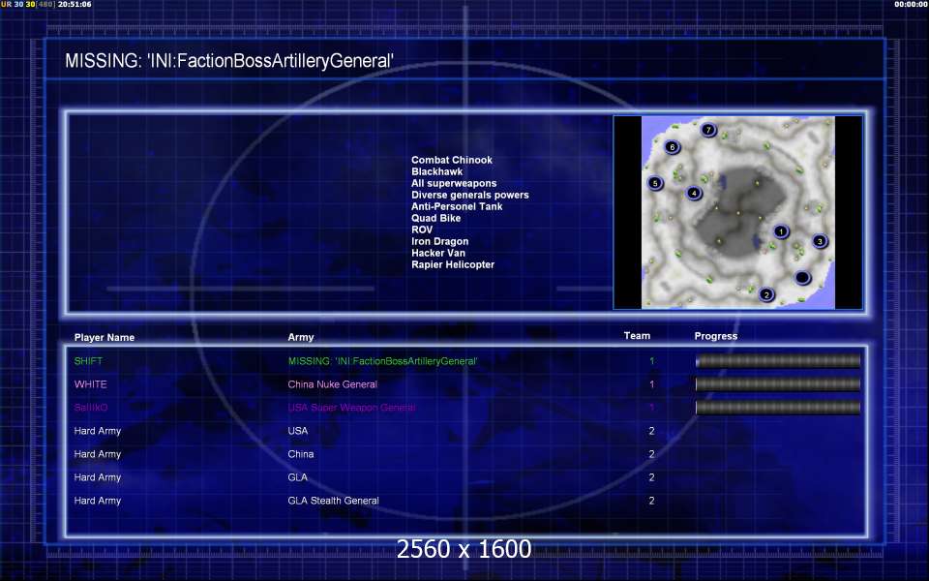This screenshot has height=581, width=929.
Task: Click the 20:51:06 clock readout
Action: pyautogui.click(x=75, y=4)
